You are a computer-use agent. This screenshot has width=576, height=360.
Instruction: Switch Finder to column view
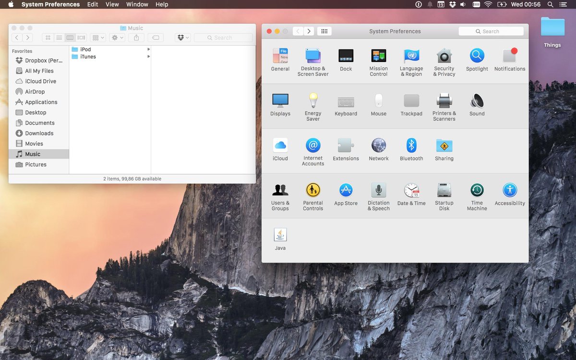70,37
